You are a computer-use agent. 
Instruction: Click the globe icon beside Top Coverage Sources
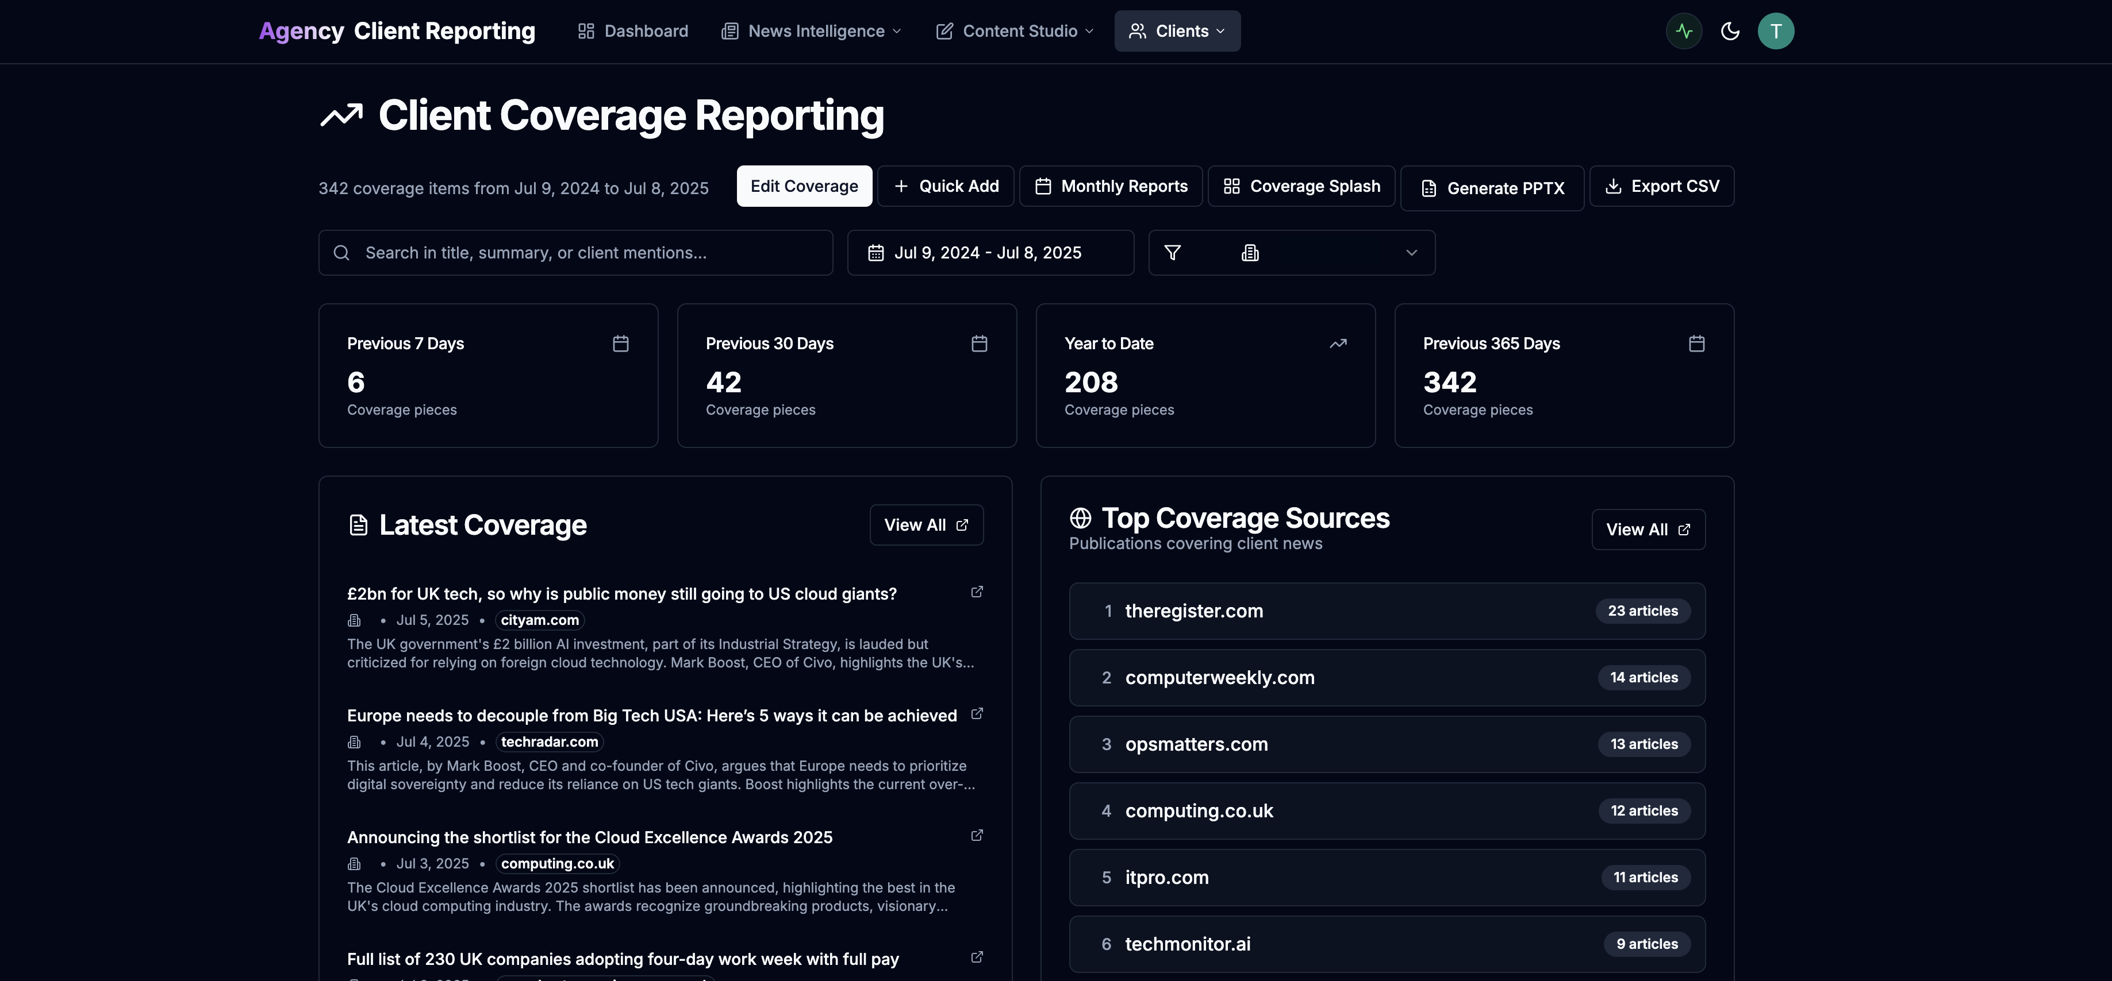click(1080, 517)
